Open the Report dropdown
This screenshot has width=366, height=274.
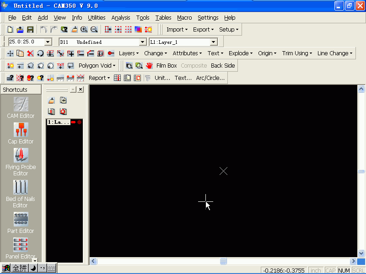(x=99, y=78)
